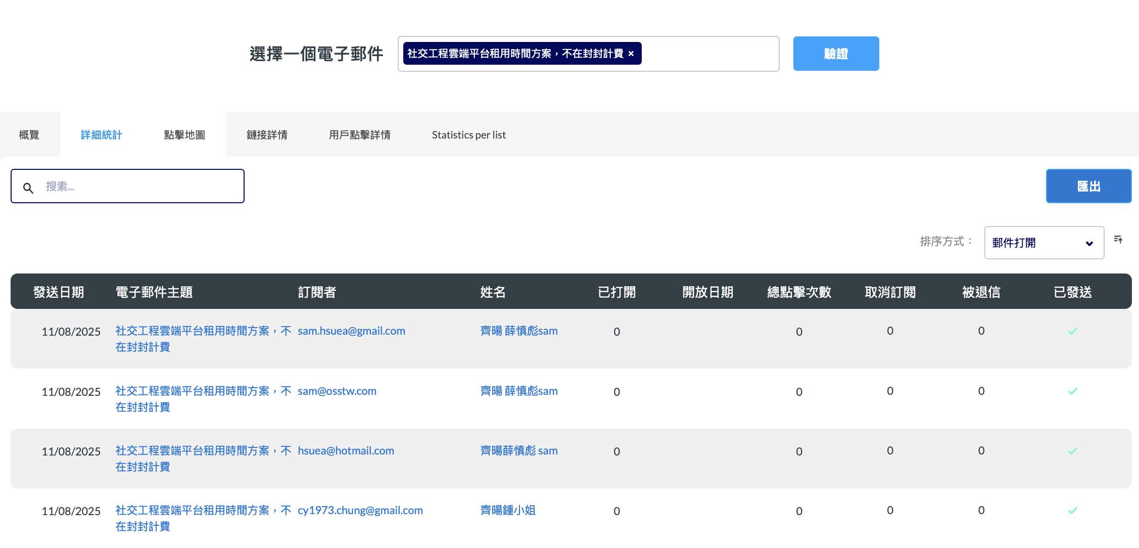
Task: Click sent checkmark for cy1973.chung@gmail.com row
Action: tap(1072, 511)
